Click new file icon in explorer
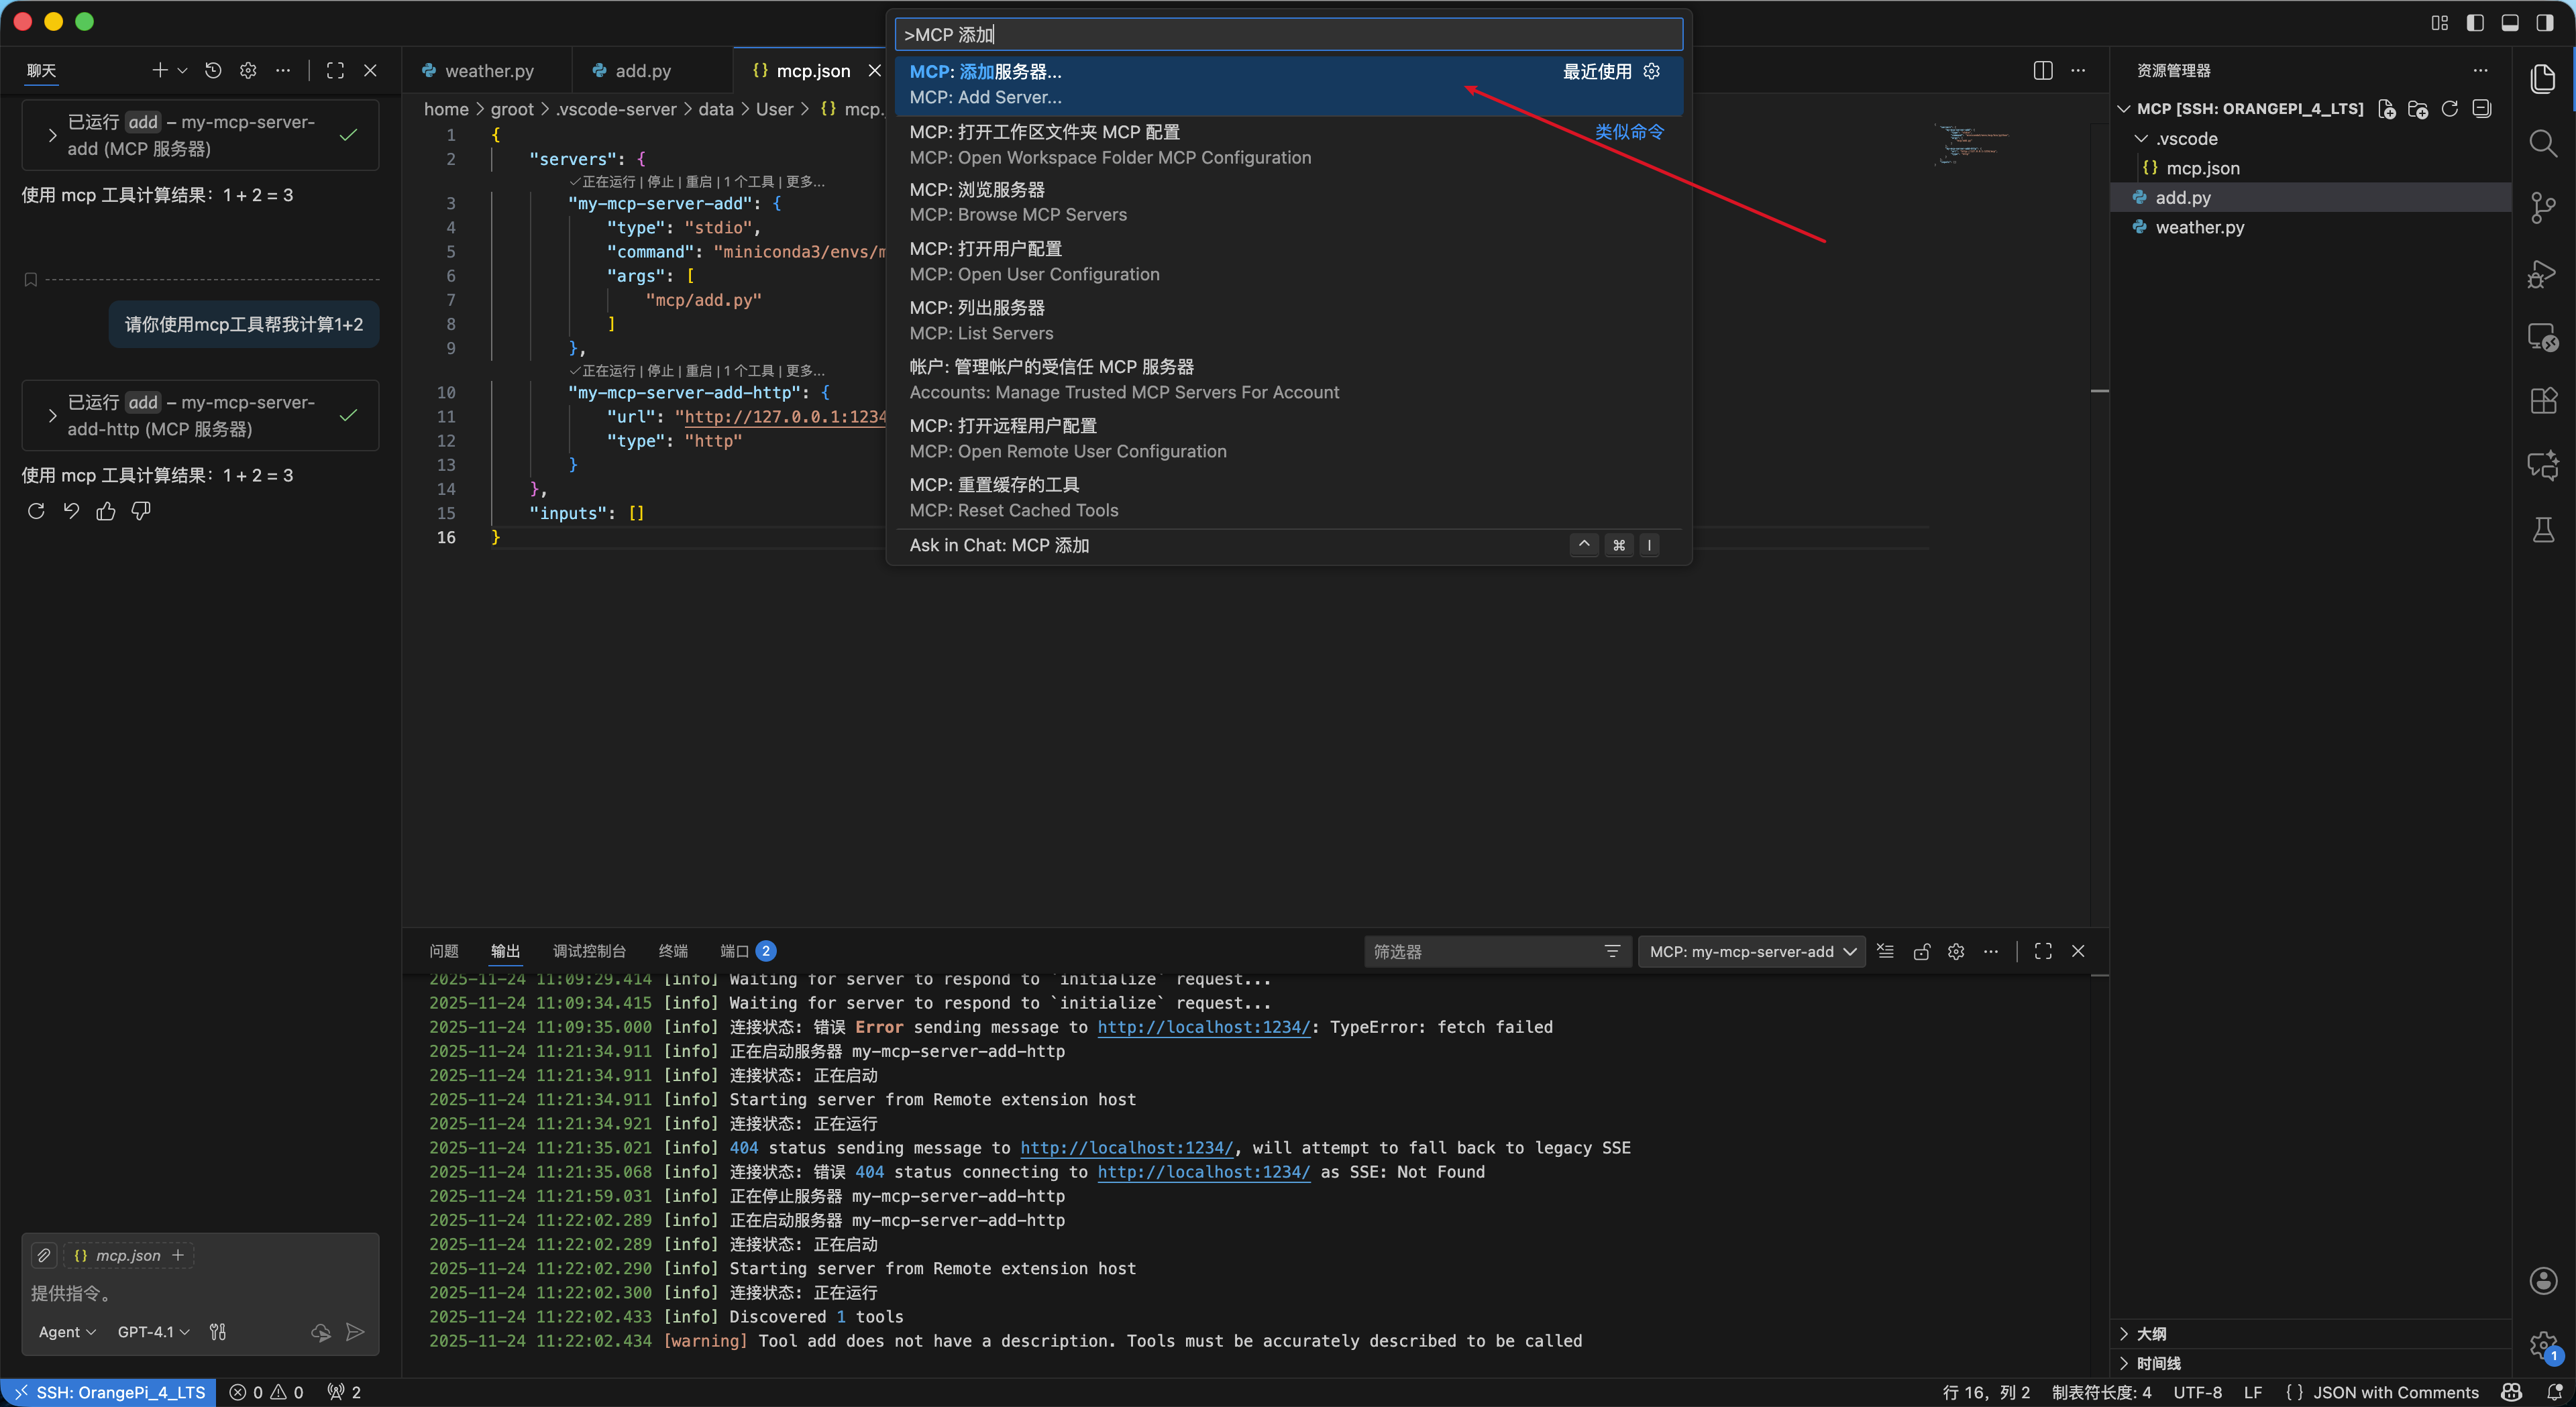The image size is (2576, 1407). 2386,109
